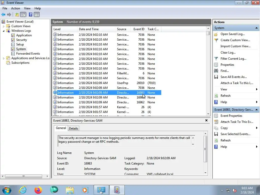Click Clear Log... action
The height and width of the screenshot is (195, 260).
tap(228, 53)
